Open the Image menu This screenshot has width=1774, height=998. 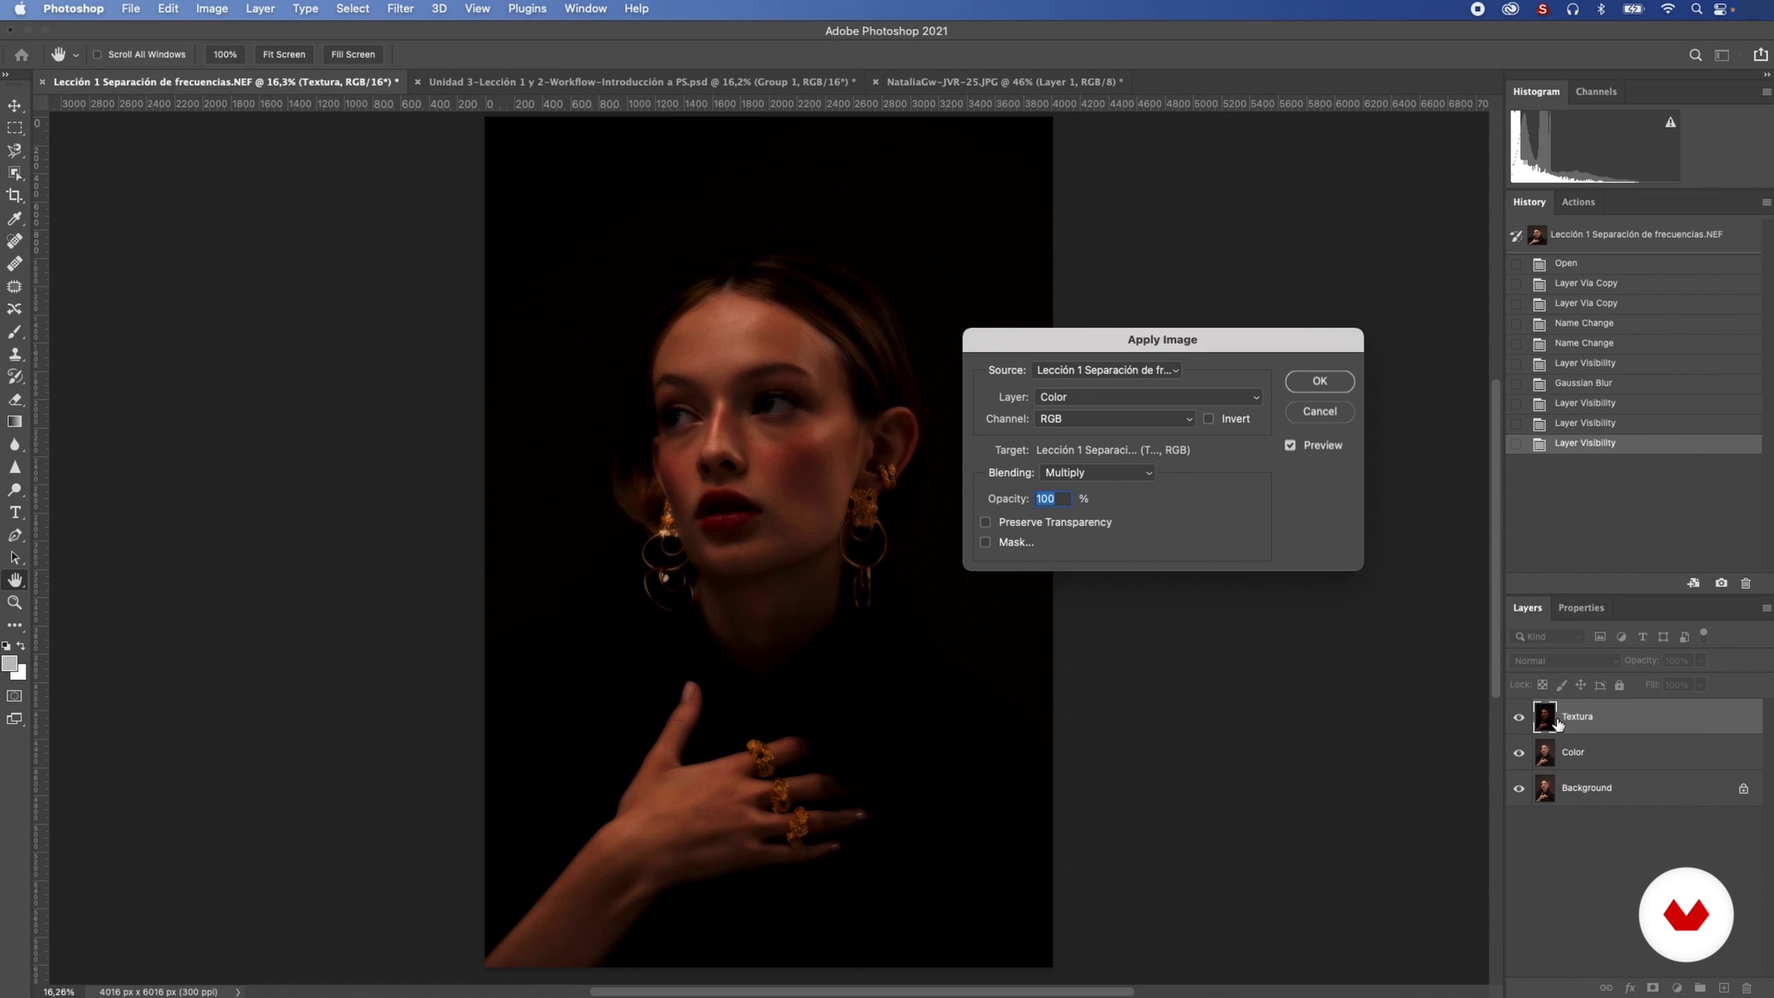tap(212, 9)
